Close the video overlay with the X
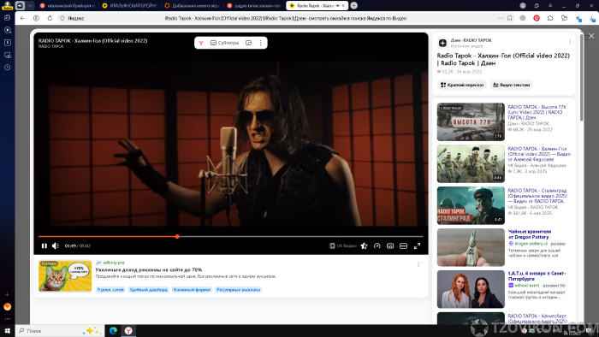This screenshot has height=337, width=599. pyautogui.click(x=591, y=36)
